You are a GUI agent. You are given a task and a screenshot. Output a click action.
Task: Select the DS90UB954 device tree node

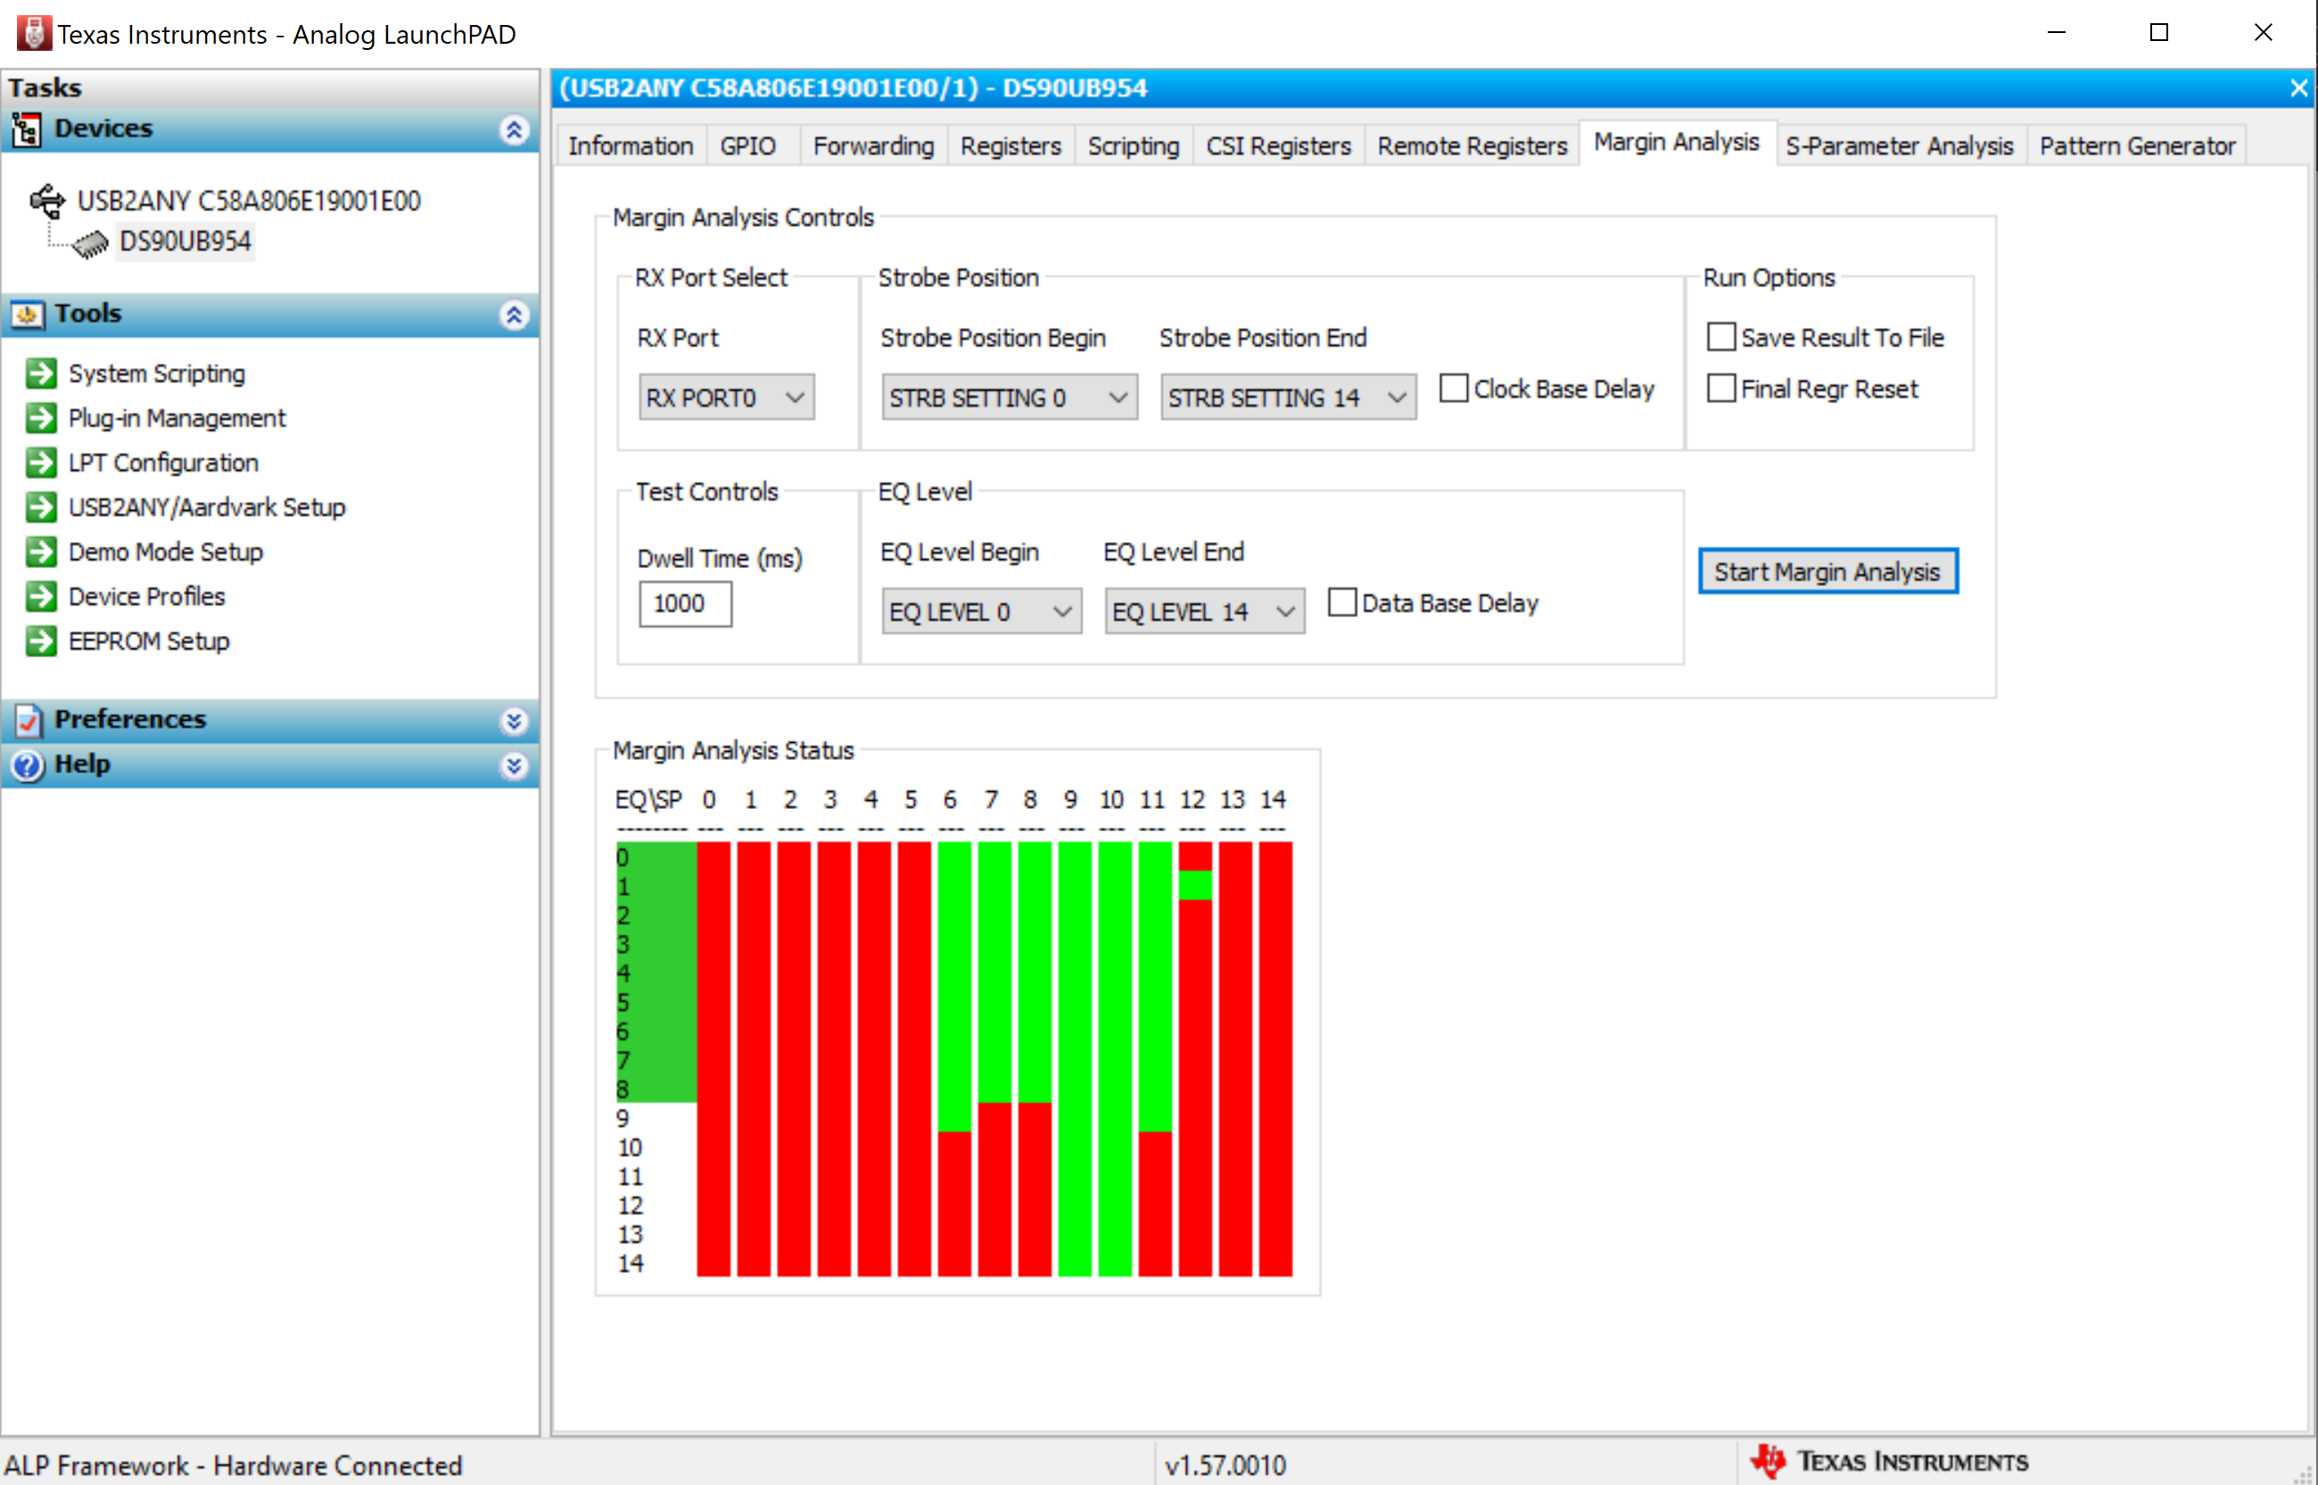(186, 241)
